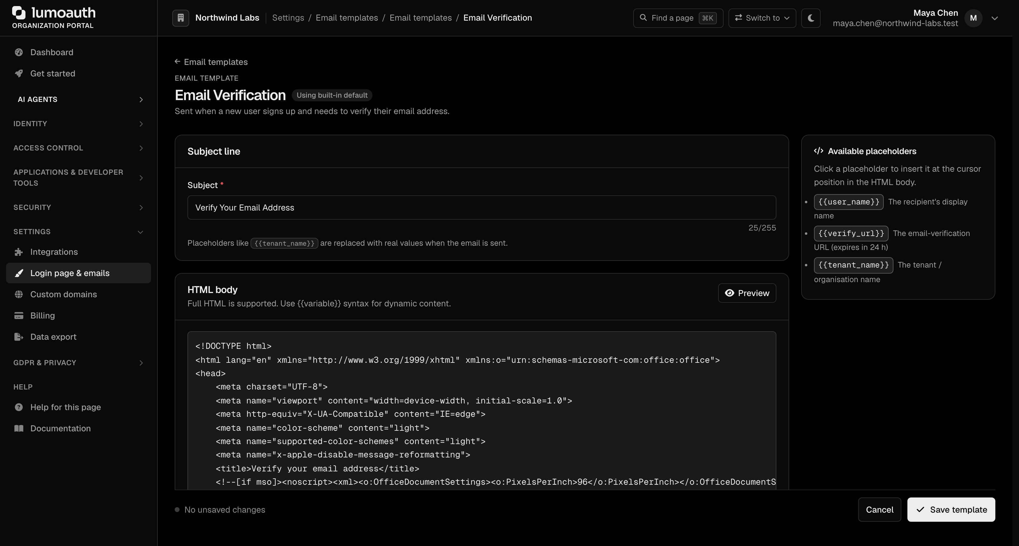The width and height of the screenshot is (1019, 546).
Task: Open Data export page
Action: click(78, 337)
